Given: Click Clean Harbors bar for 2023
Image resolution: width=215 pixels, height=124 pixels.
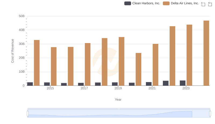Looking at the screenshot, I should point(183,83).
